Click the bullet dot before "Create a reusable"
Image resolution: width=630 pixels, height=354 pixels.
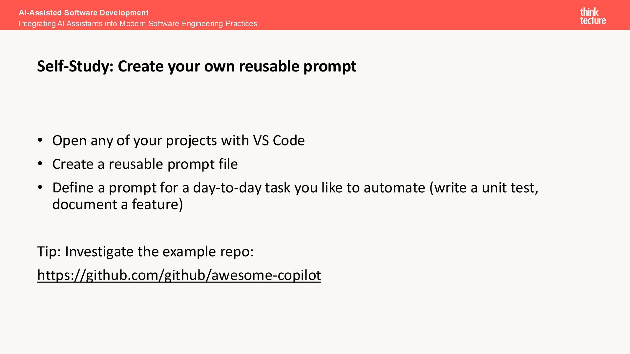[x=40, y=163]
